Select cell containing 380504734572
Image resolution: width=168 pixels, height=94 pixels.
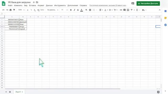pyautogui.click(x=12, y=20)
